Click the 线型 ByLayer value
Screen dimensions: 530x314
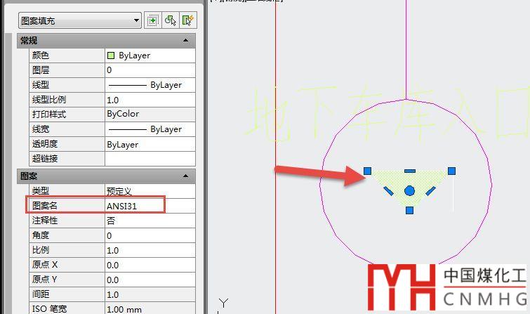[x=149, y=85]
